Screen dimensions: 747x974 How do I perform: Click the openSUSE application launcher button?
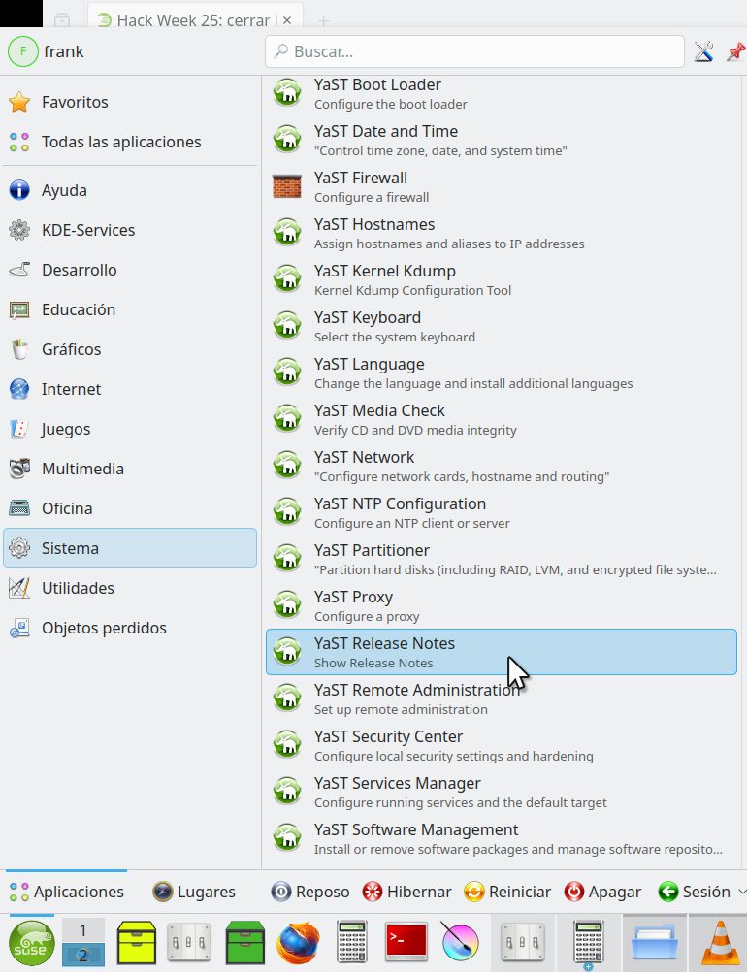tap(31, 942)
